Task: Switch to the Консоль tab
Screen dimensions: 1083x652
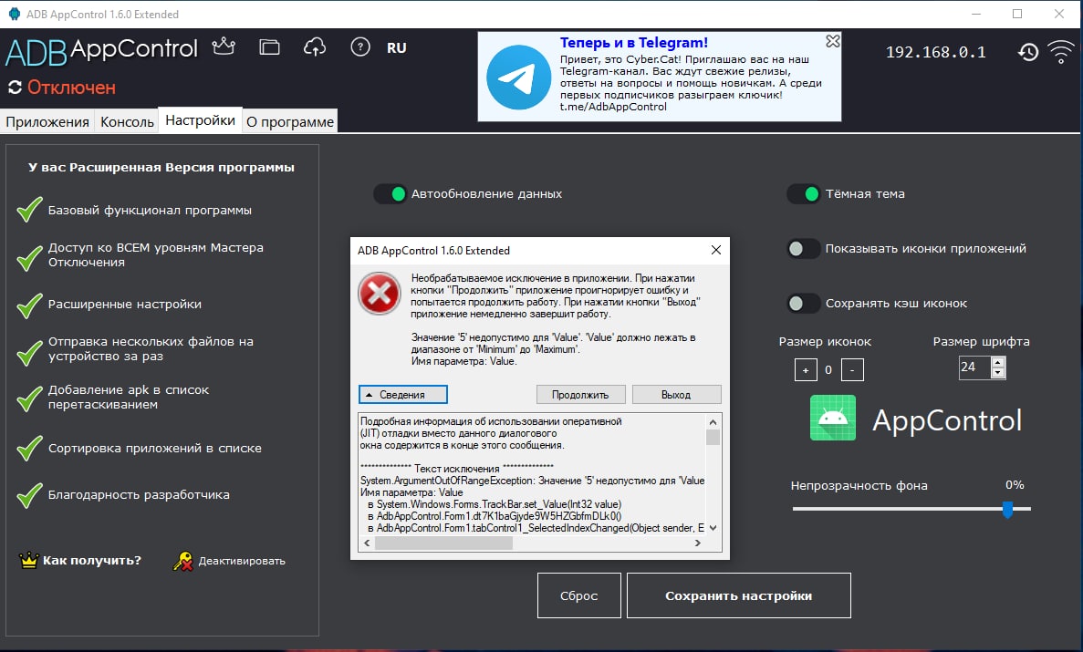Action: [x=127, y=121]
